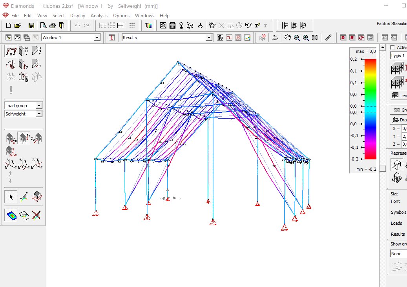Show the colored contour plot icon
407x287 pixels.
coord(11,215)
